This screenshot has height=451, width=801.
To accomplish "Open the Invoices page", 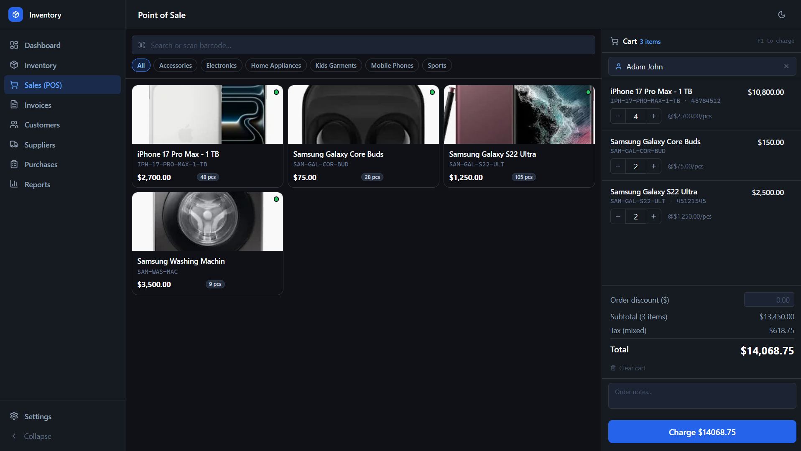I will pyautogui.click(x=62, y=105).
